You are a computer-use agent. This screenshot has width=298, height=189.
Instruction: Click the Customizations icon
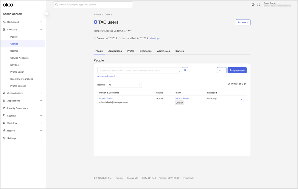coord(4,93)
